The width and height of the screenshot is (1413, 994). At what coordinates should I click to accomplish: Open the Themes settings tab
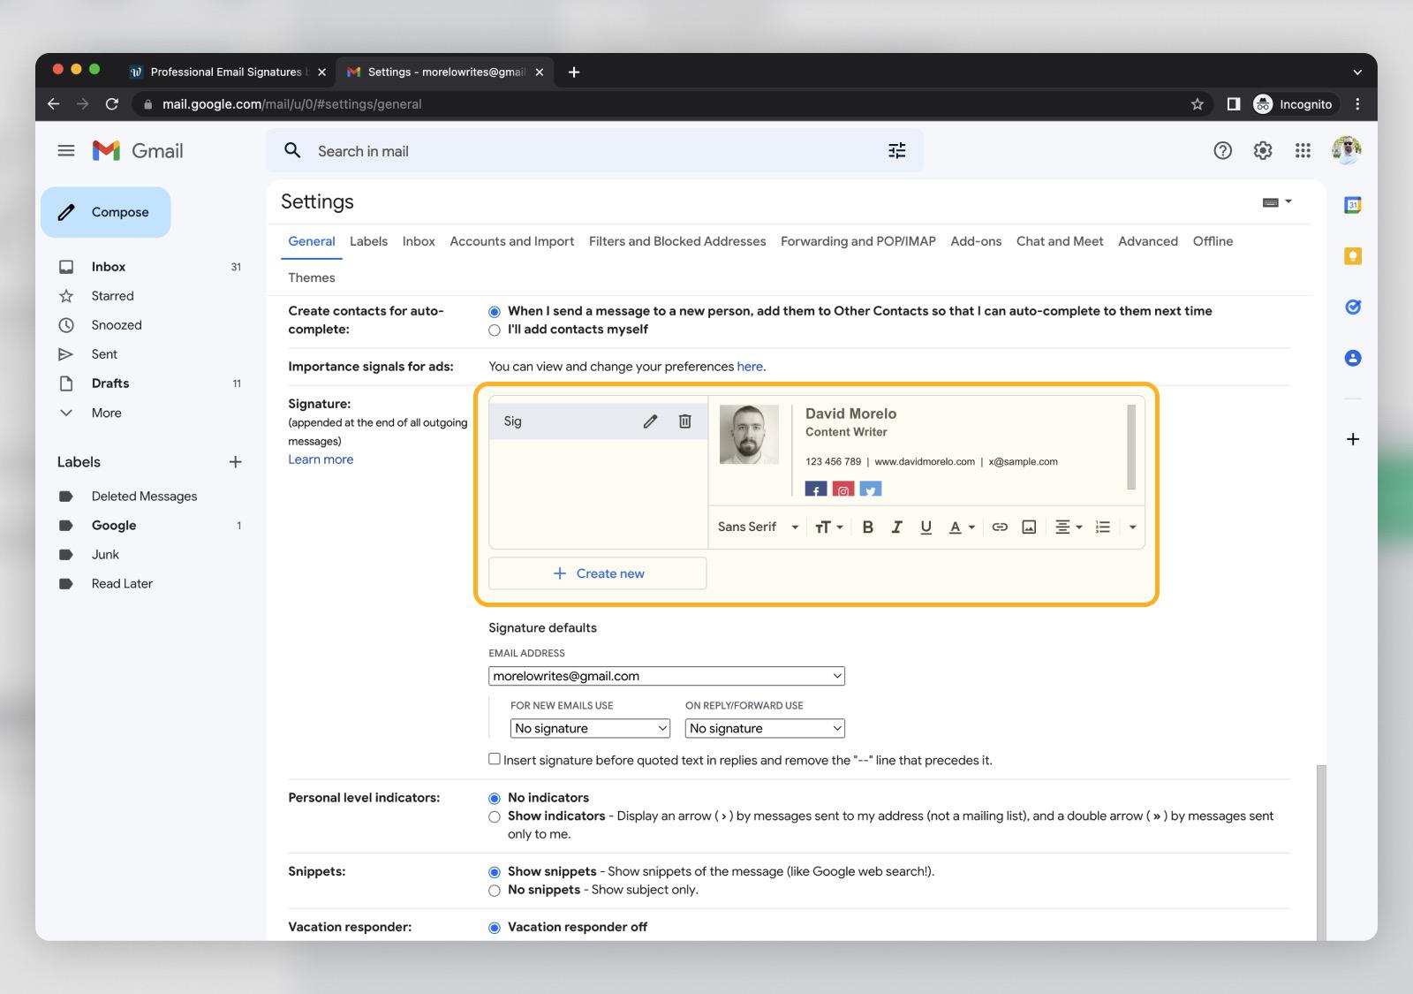tap(311, 277)
